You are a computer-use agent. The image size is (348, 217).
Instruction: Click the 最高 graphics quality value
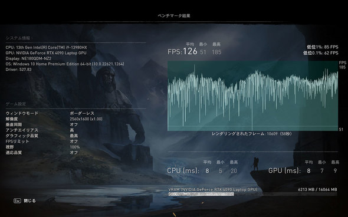[x=74, y=136]
